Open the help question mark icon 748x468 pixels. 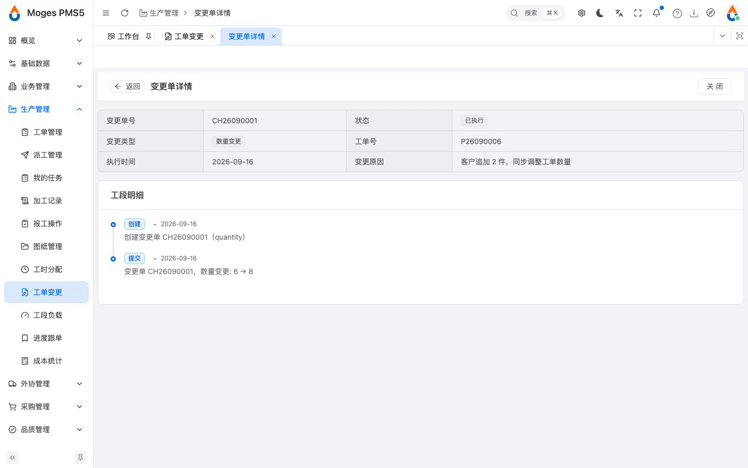pyautogui.click(x=677, y=14)
